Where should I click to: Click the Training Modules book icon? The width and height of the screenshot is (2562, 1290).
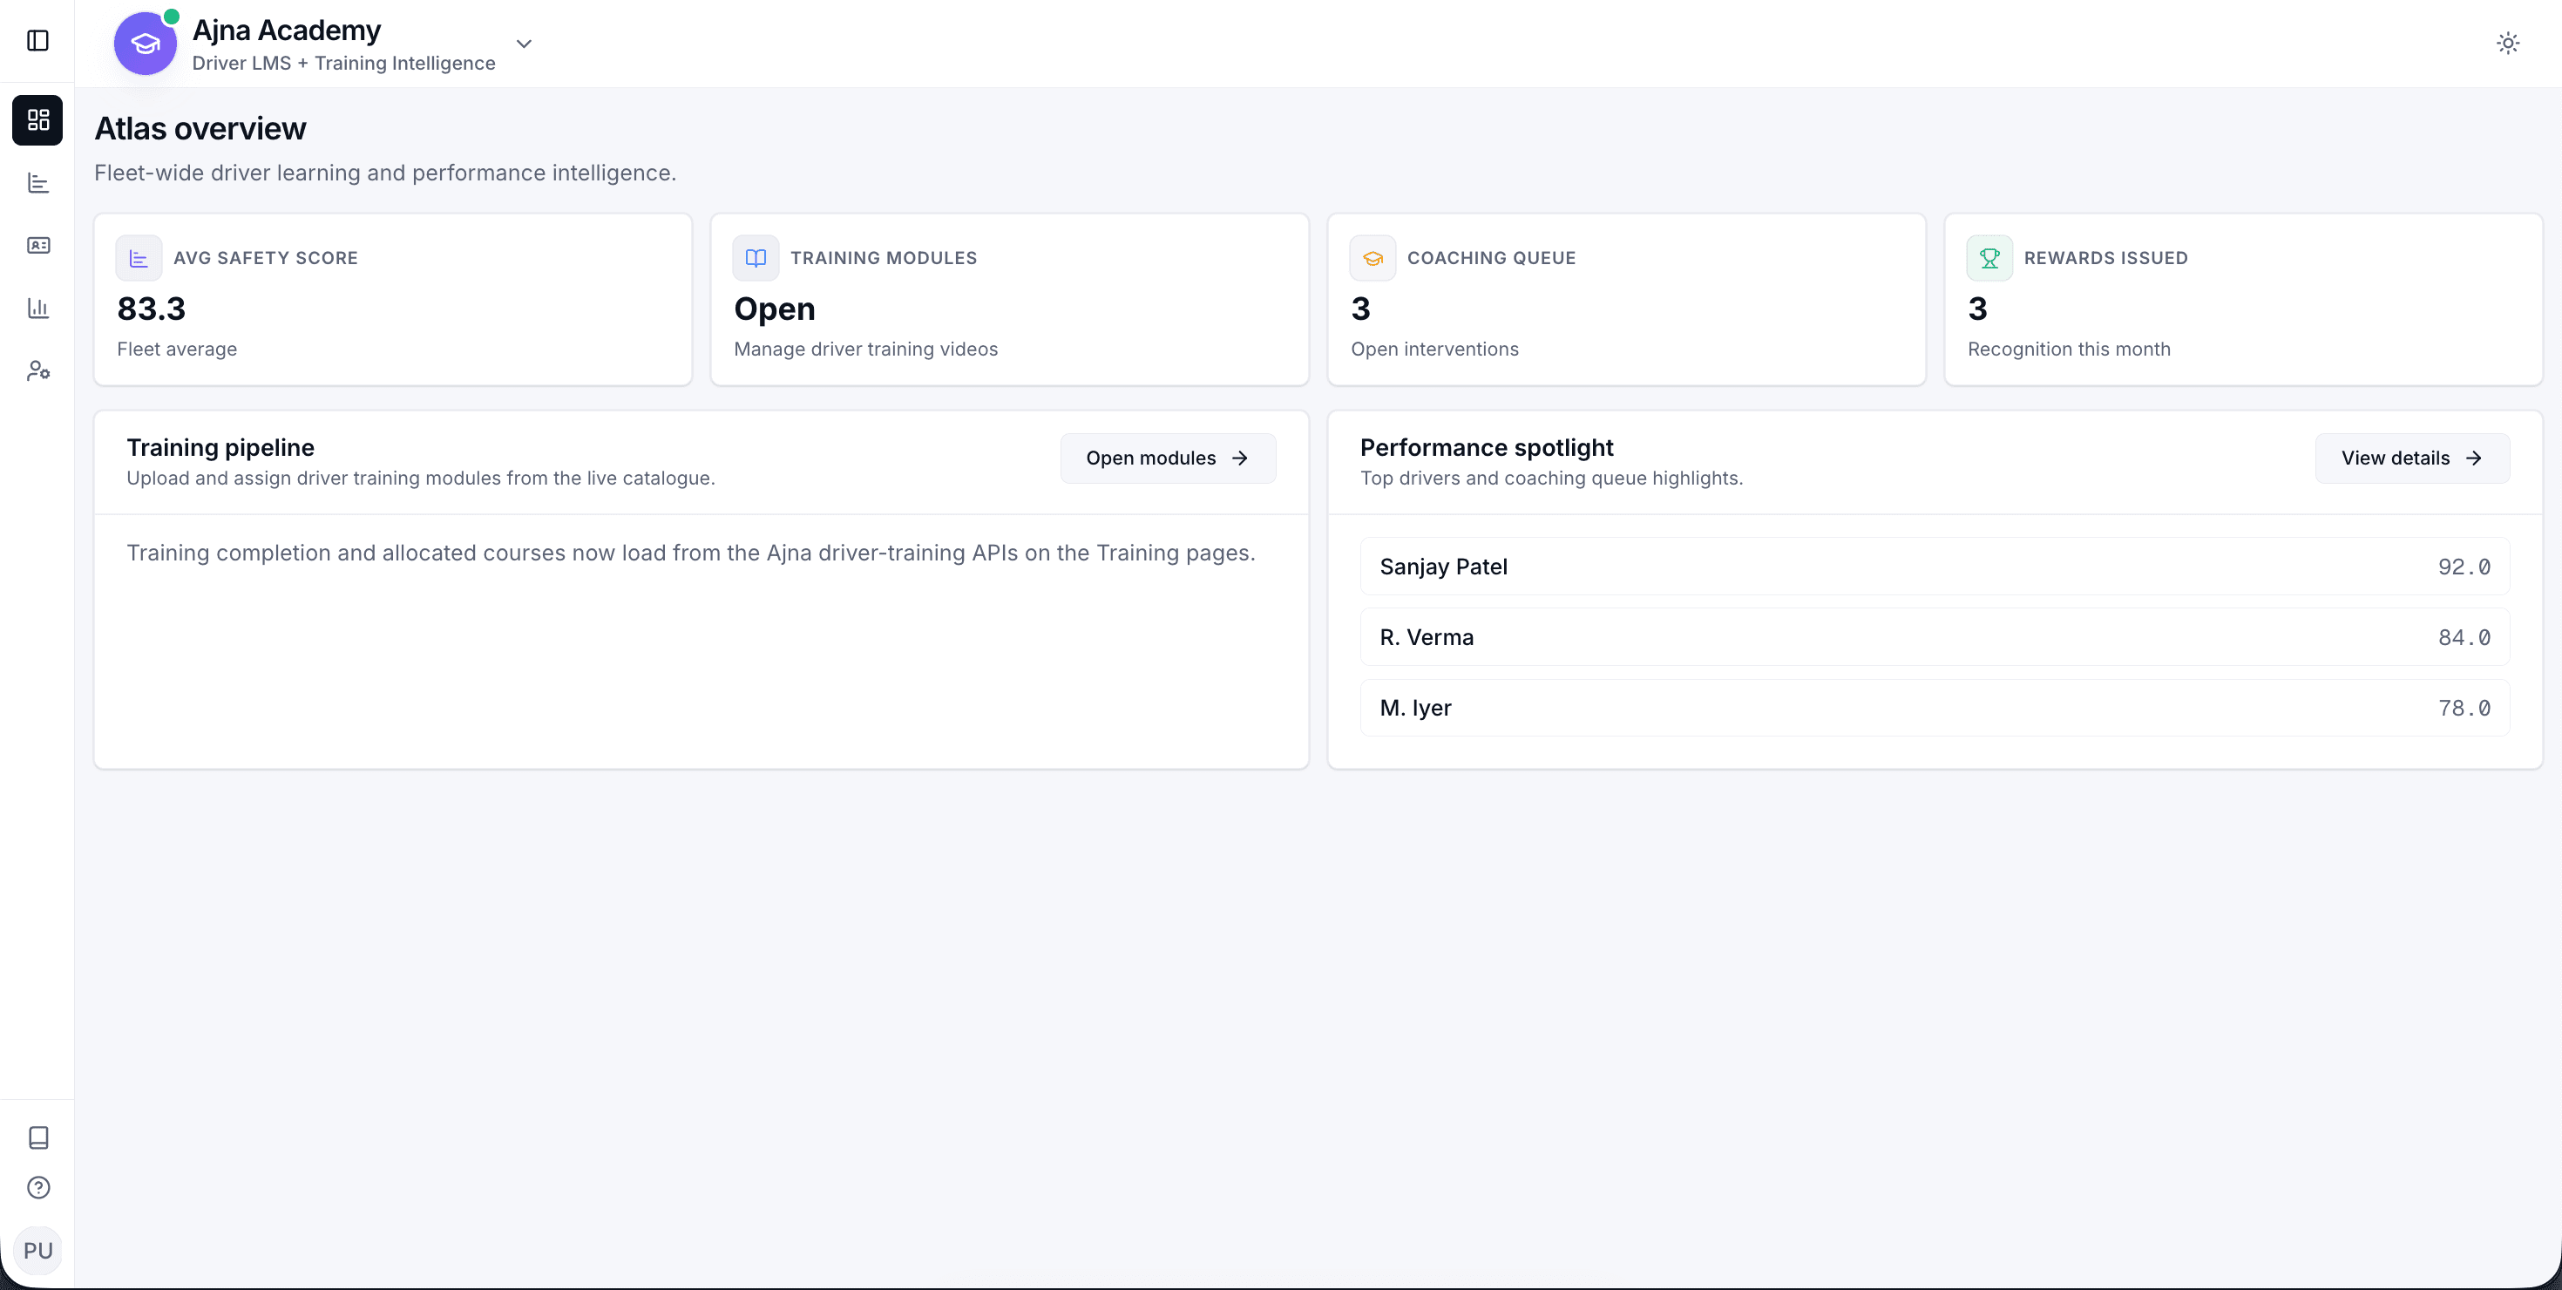[756, 259]
